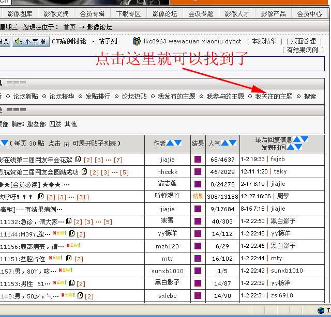The width and height of the screenshot is (331, 317).
Task: Click the 有结果病例 link
Action: tap(303, 50)
